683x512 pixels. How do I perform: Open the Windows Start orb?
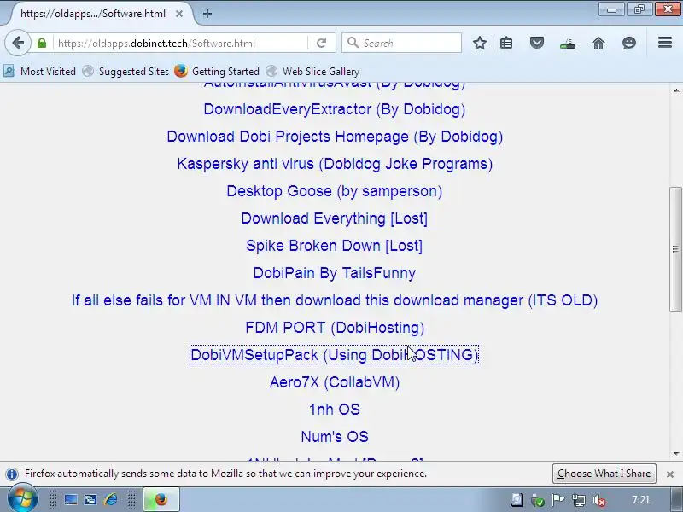(22, 499)
